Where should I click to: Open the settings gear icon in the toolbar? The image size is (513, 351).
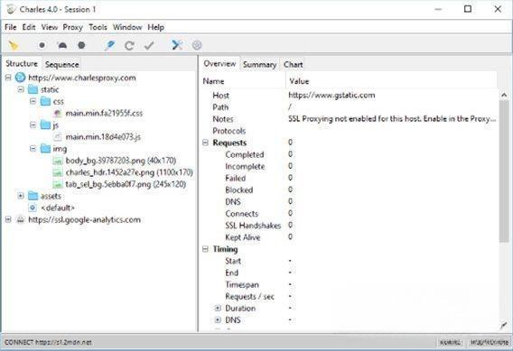pyautogui.click(x=197, y=45)
